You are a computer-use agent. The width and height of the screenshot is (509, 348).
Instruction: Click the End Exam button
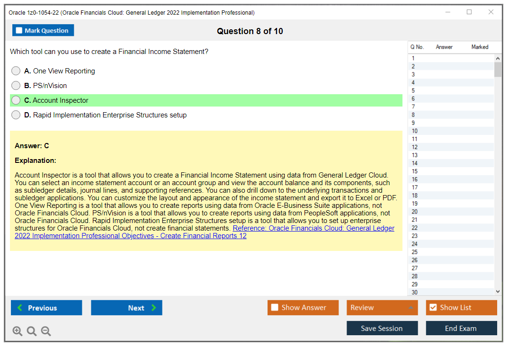click(461, 328)
